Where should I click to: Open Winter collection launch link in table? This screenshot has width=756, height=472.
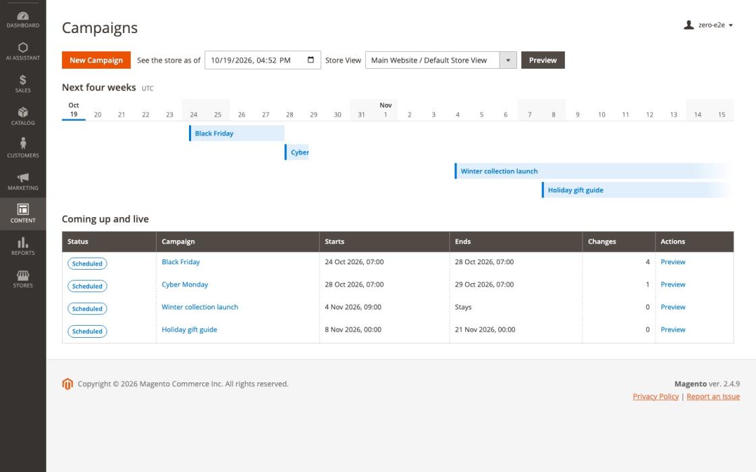(x=200, y=307)
